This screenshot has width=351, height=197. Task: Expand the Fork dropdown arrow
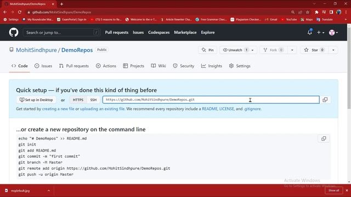[x=292, y=50]
